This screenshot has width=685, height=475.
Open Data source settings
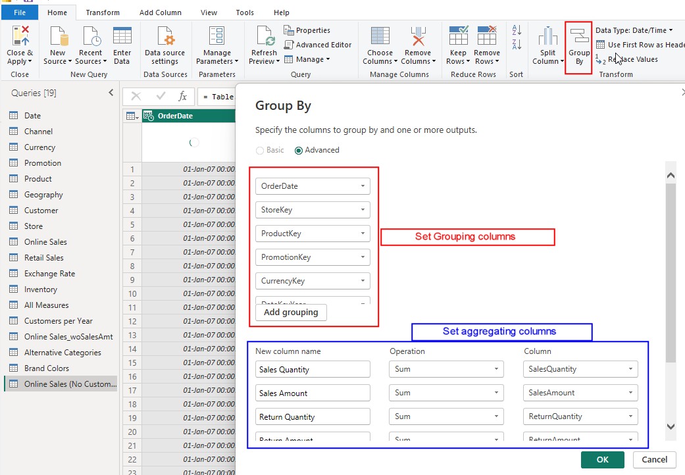coord(165,45)
